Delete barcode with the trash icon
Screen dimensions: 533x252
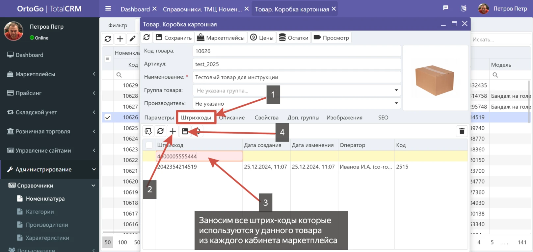pos(462,131)
